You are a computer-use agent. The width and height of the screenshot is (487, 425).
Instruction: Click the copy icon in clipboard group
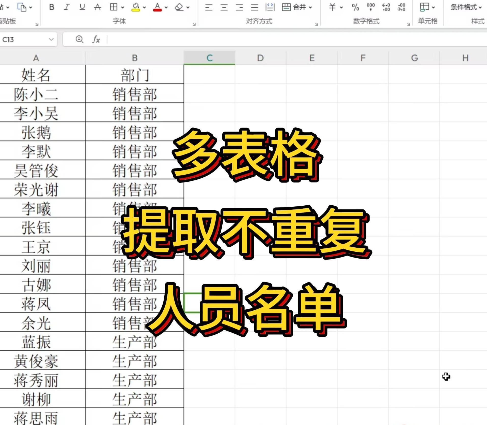pos(22,7)
